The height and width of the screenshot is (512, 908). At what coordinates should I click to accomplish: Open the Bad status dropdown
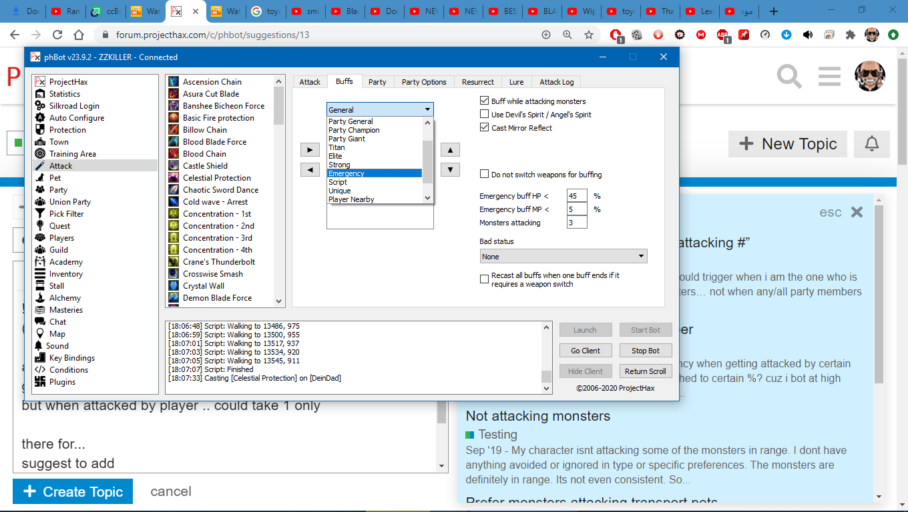pos(563,257)
